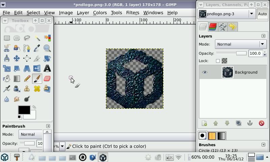Select the Paths tool
Viewport: 270px width, 162px height.
coord(27,48)
